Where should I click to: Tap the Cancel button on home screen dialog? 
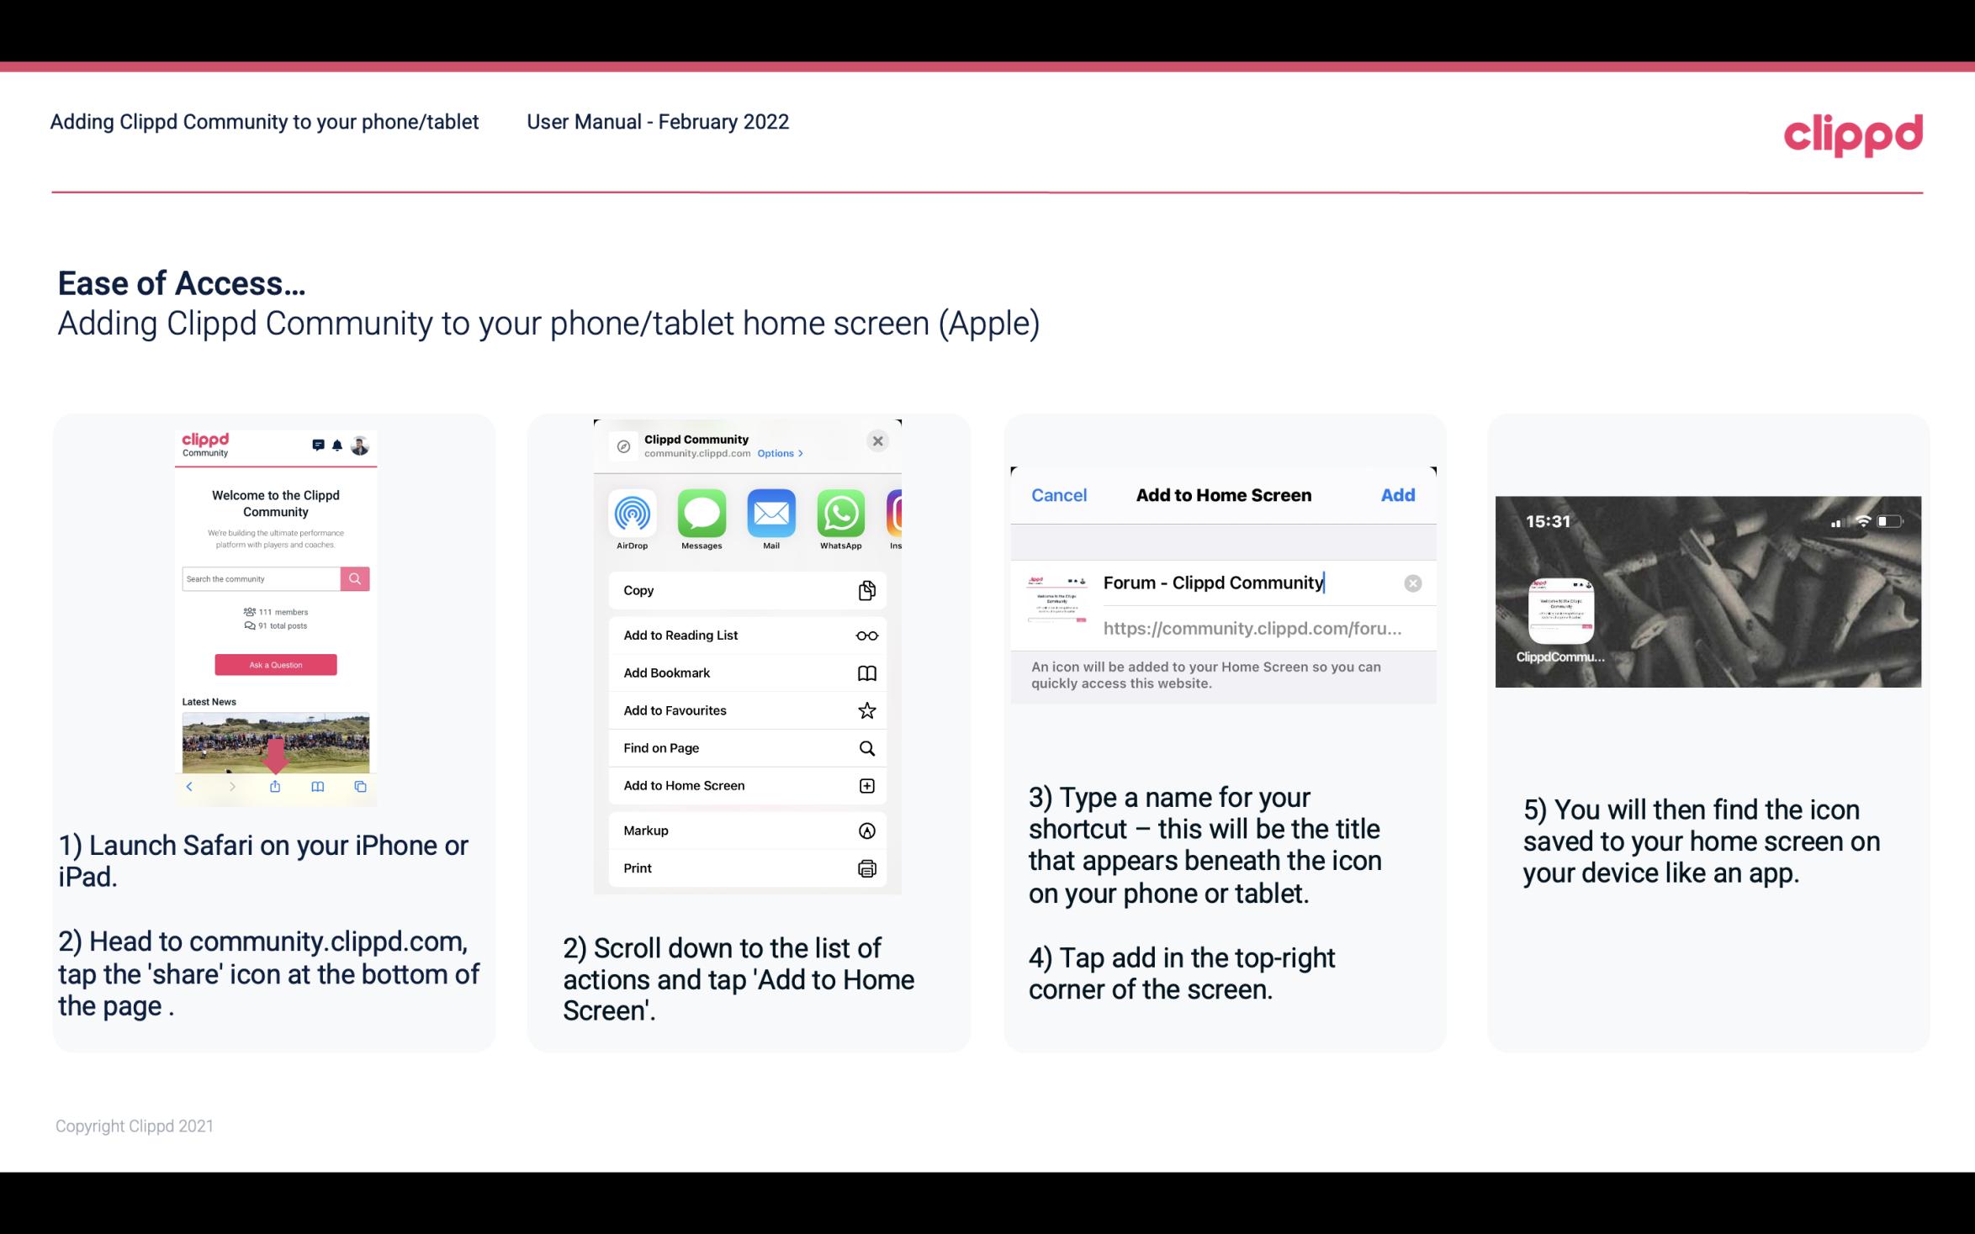point(1059,493)
